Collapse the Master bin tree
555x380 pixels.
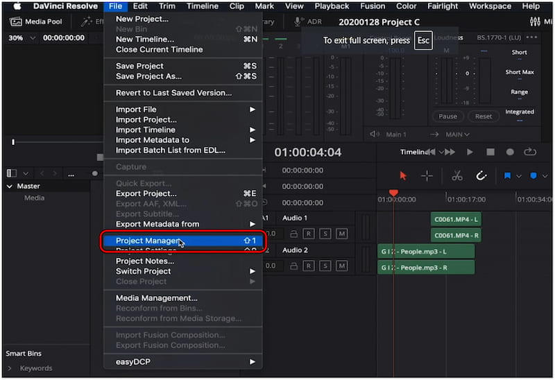pyautogui.click(x=10, y=186)
